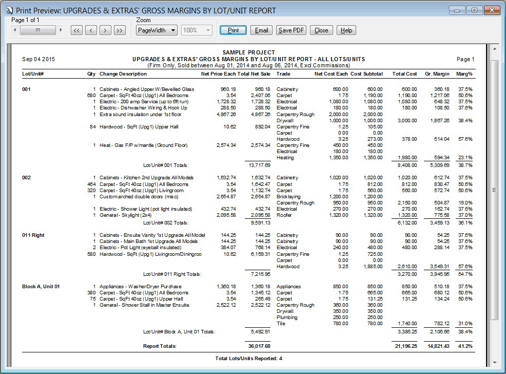This screenshot has height=374, width=506.
Task: Go to last page button
Action: pyautogui.click(x=120, y=30)
